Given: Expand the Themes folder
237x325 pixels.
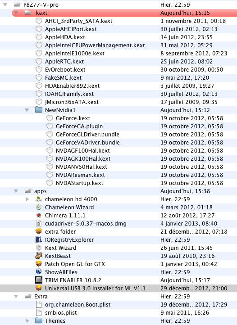Looking at the screenshot, I should click(x=27, y=320).
